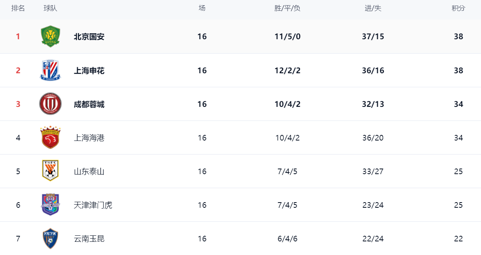Open the 山东泰山 team name
Image resolution: width=481 pixels, height=255 pixels.
click(89, 171)
